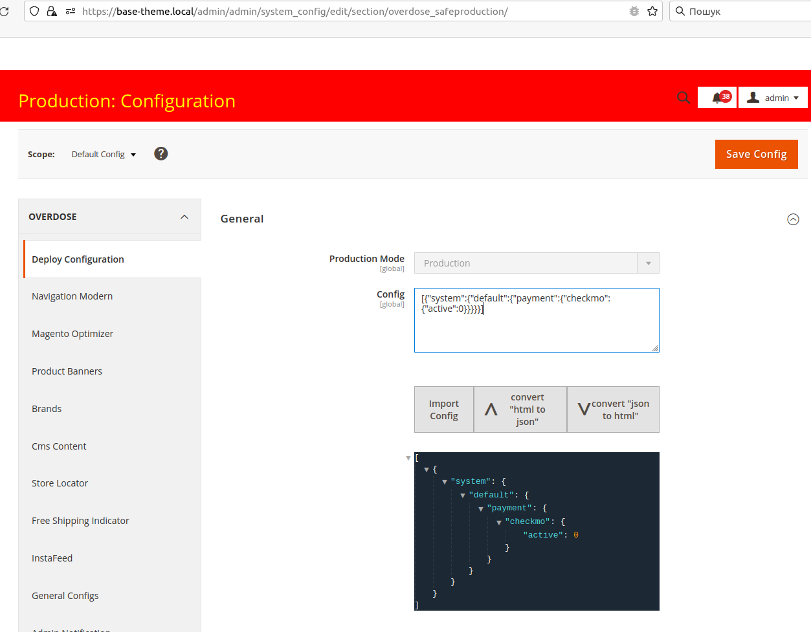The width and height of the screenshot is (811, 632).
Task: Open the Production Mode select box
Action: coord(536,263)
